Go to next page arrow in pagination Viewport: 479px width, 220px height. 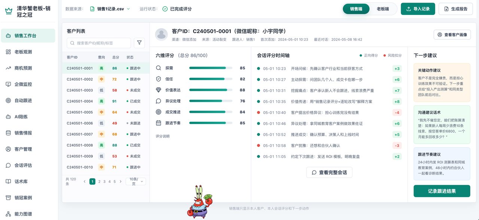120,182
